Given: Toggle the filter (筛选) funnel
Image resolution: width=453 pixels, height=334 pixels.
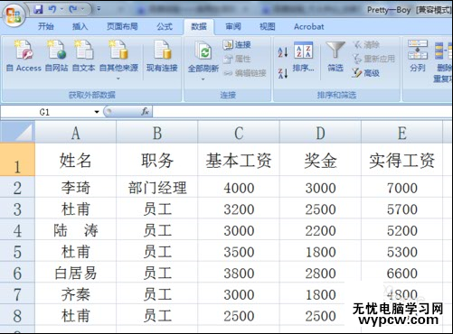Looking at the screenshot, I should pos(335,57).
